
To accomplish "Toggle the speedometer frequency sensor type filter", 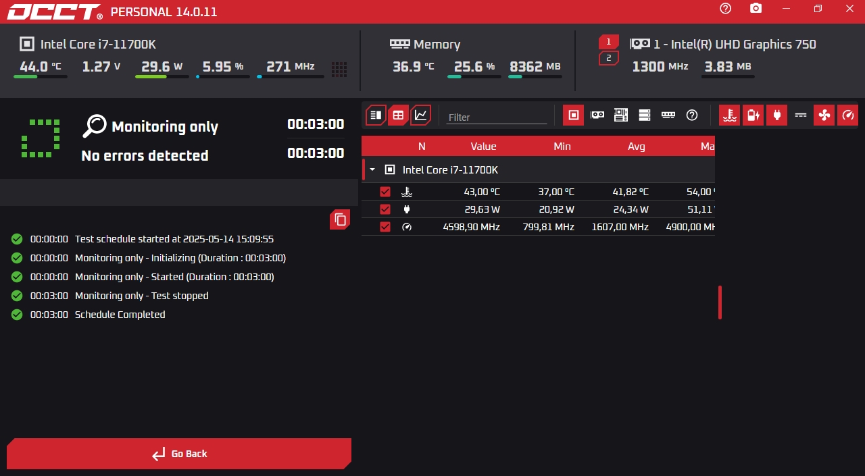I will tap(847, 115).
